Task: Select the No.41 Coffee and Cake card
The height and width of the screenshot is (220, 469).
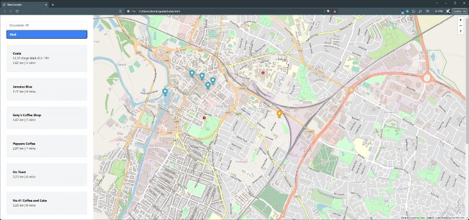Action: click(47, 202)
